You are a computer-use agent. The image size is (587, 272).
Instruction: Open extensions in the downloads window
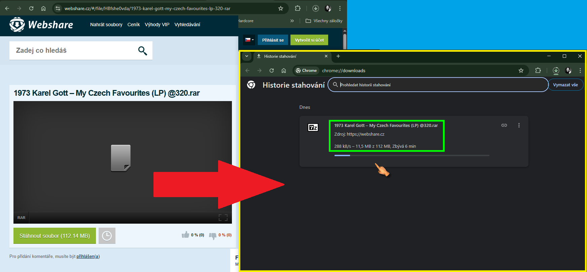coord(538,71)
